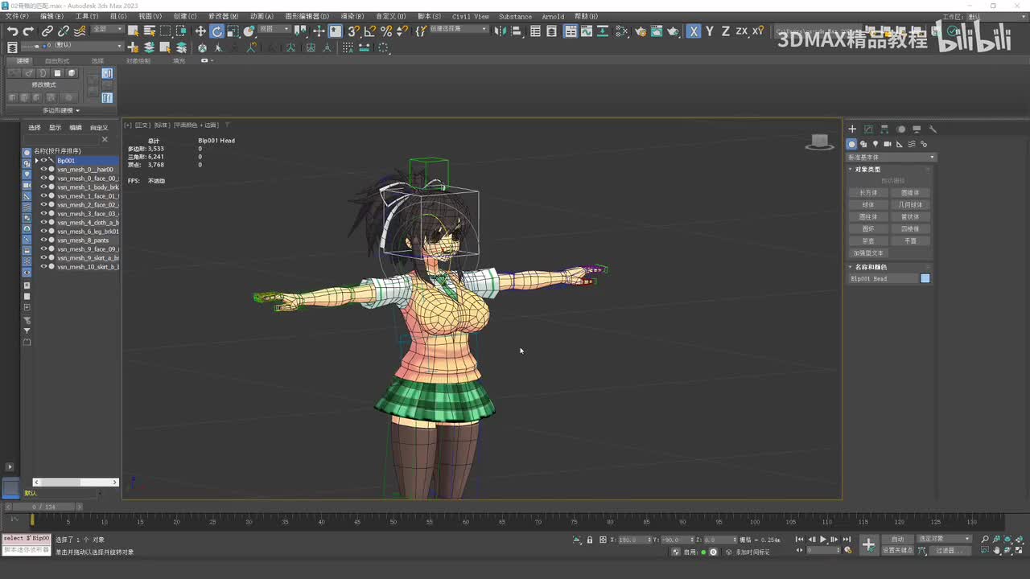Image resolution: width=1030 pixels, height=579 pixels.
Task: Toggle the Percent Snap icon
Action: 386,31
